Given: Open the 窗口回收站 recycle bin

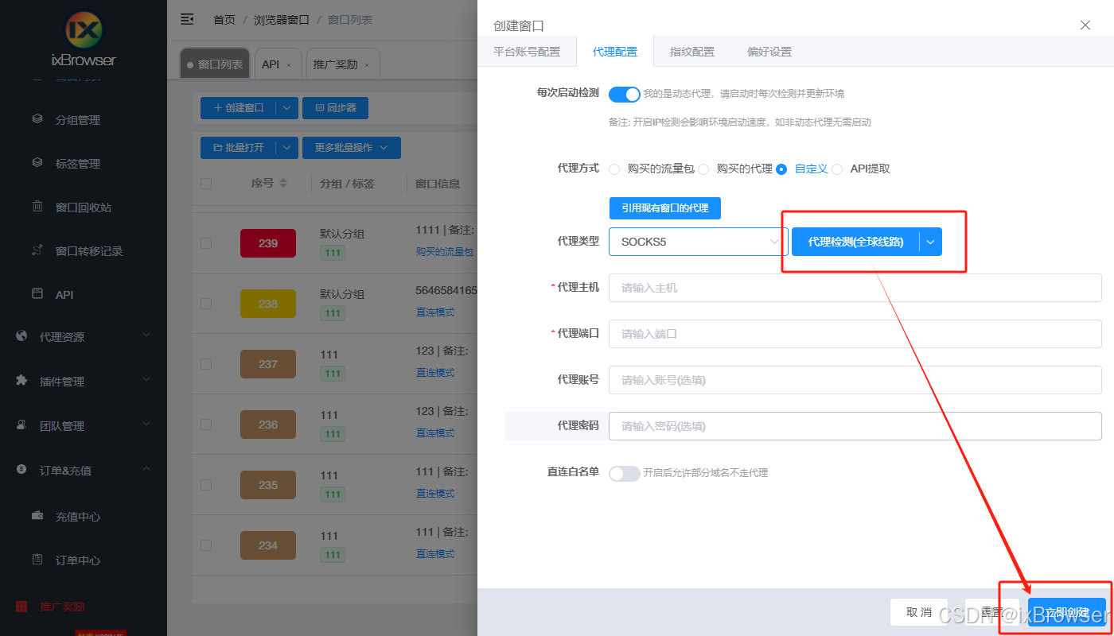Looking at the screenshot, I should tap(78, 207).
